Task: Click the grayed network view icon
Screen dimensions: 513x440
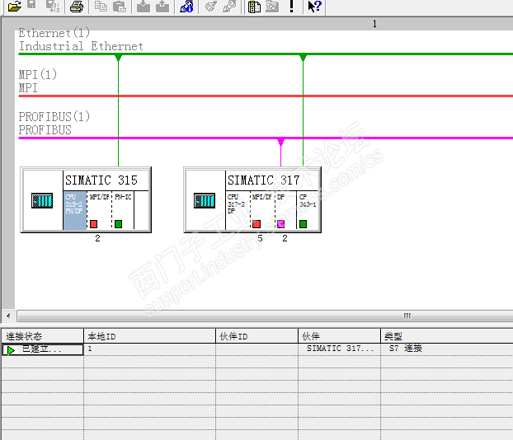Action: 272,7
